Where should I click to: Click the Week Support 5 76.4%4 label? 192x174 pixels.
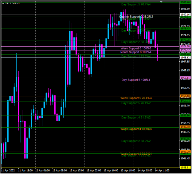(x=136, y=98)
